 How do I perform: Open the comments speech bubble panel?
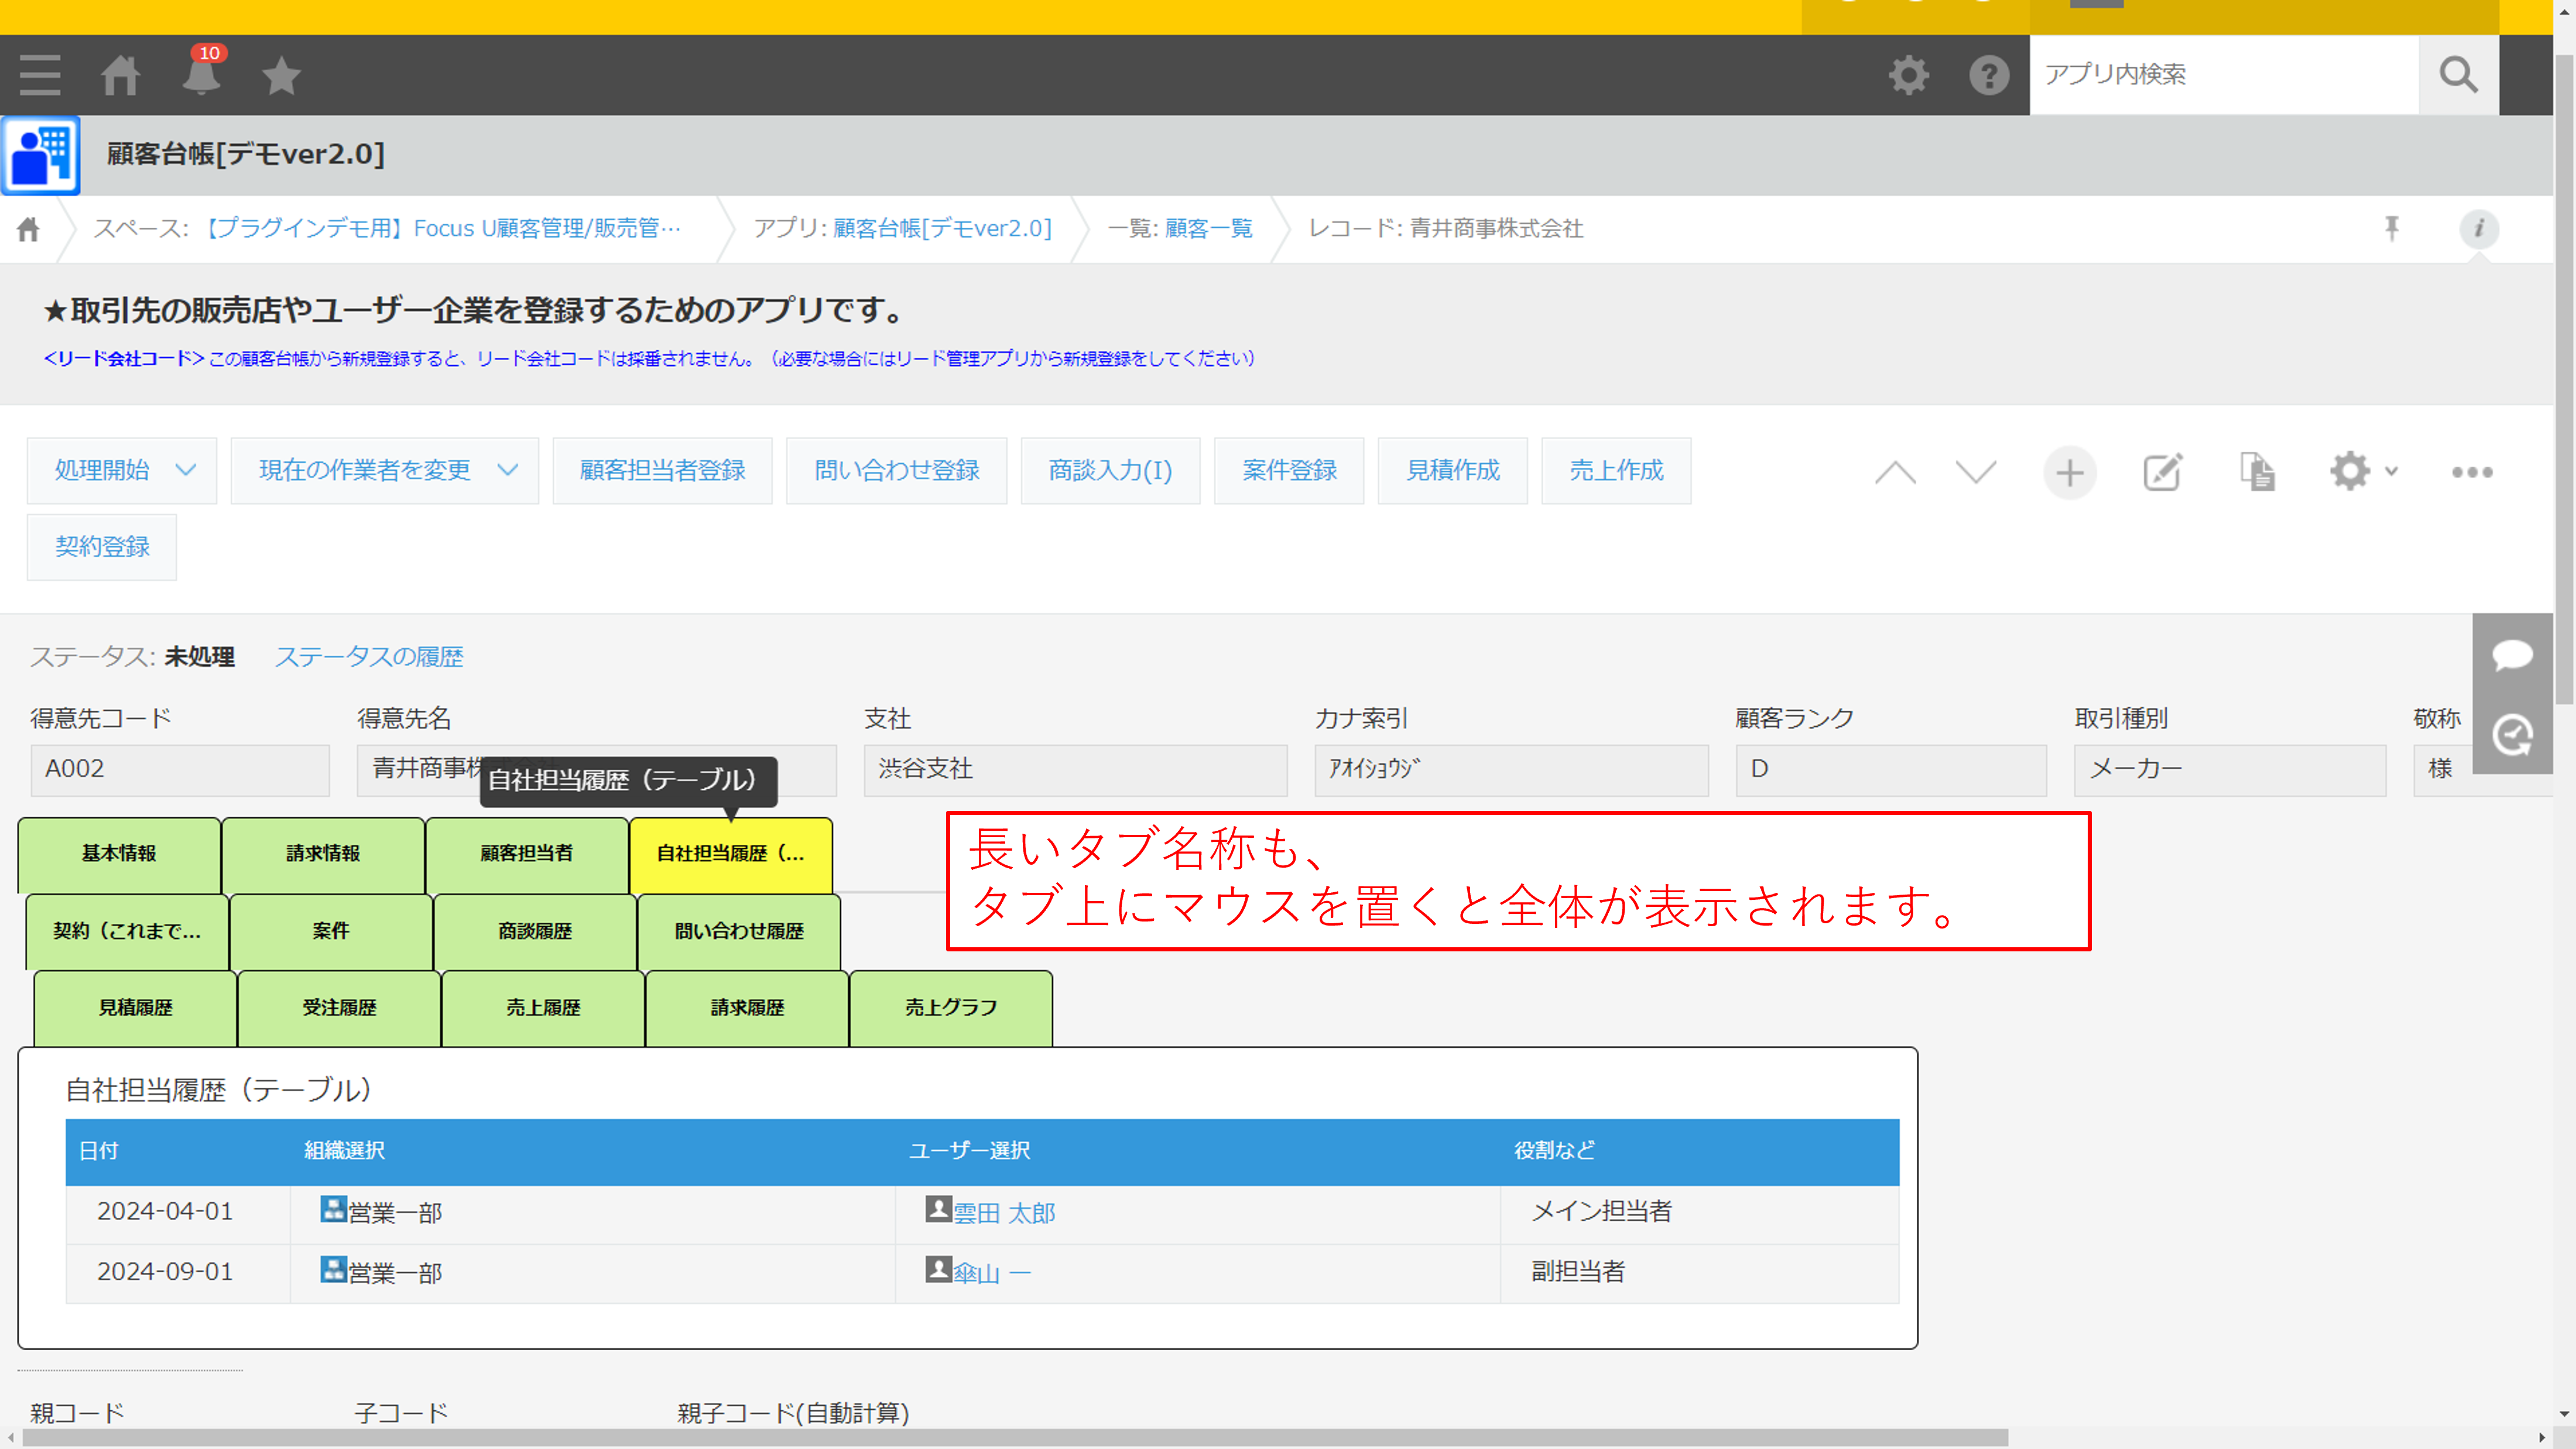2512,655
